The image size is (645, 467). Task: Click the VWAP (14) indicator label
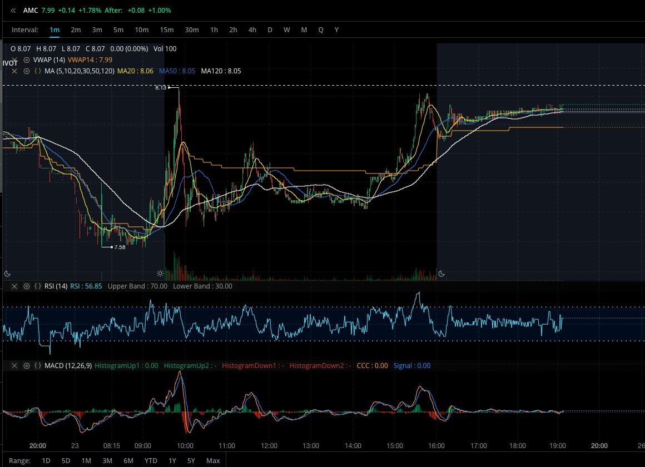[49, 60]
